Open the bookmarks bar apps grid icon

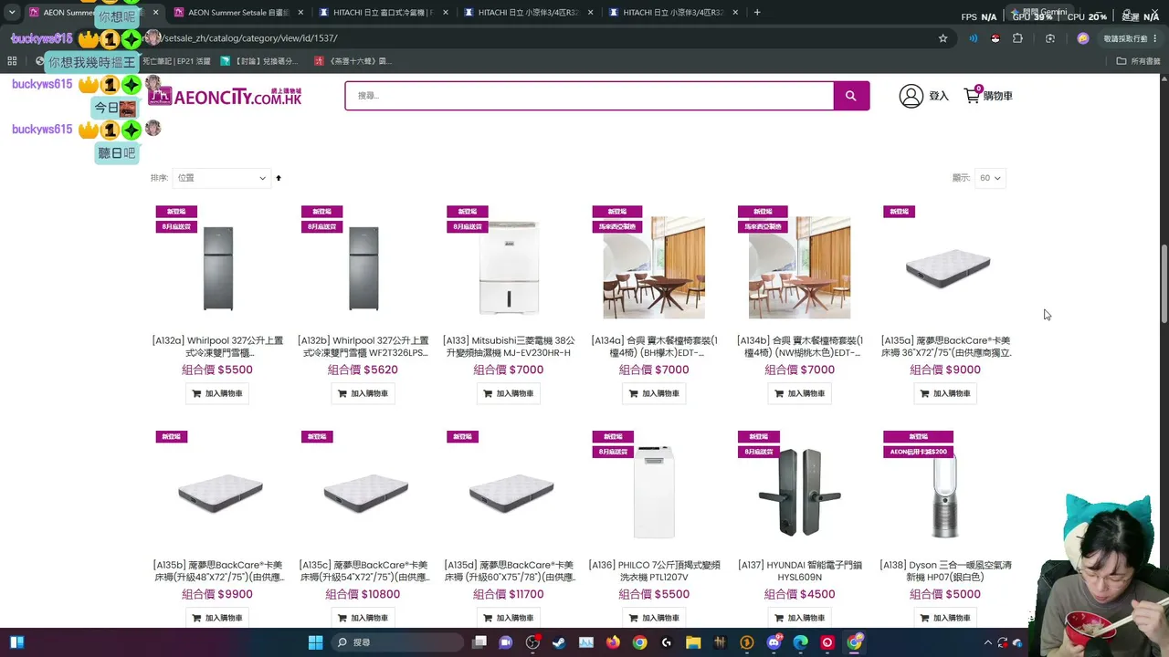12,61
